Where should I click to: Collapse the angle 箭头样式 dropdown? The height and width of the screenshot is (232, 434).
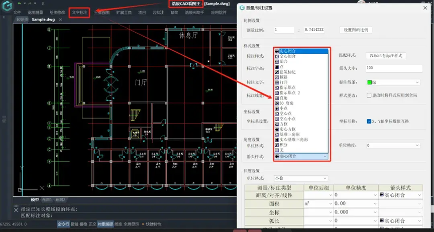click(x=325, y=156)
